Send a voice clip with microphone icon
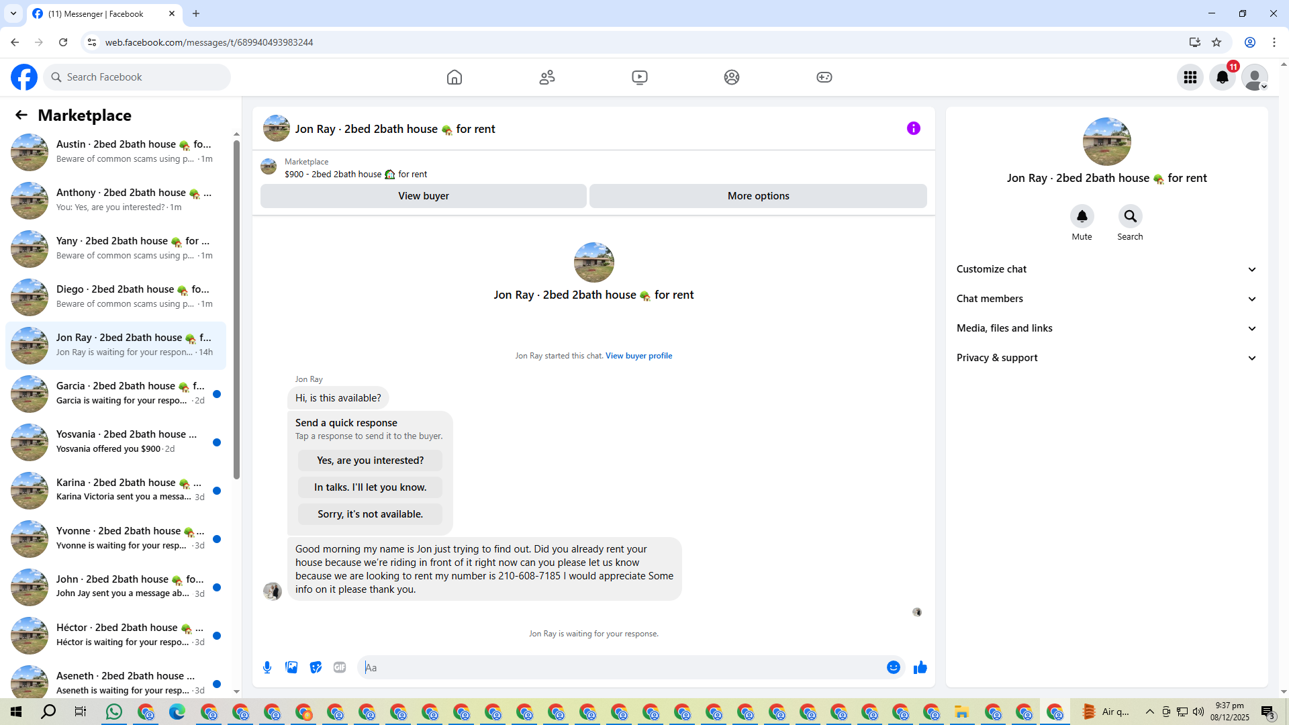Viewport: 1289px width, 725px height. (267, 667)
